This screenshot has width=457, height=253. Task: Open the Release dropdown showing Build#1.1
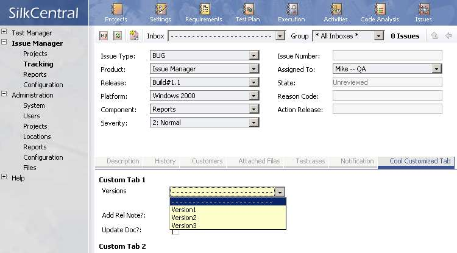click(204, 82)
